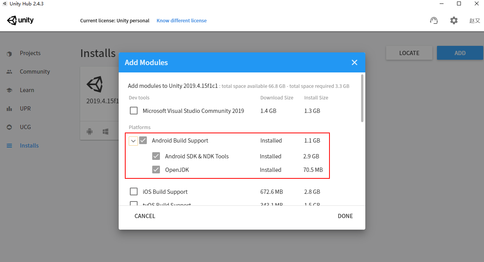484x262 pixels.
Task: Click the Installs list icon
Action: (x=9, y=146)
